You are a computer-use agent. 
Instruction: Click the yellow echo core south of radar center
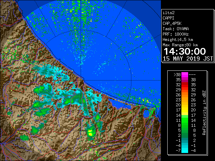90,133
